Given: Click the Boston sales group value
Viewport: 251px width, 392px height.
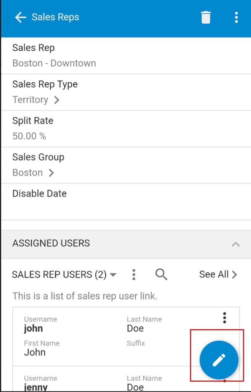Looking at the screenshot, I should (x=27, y=173).
